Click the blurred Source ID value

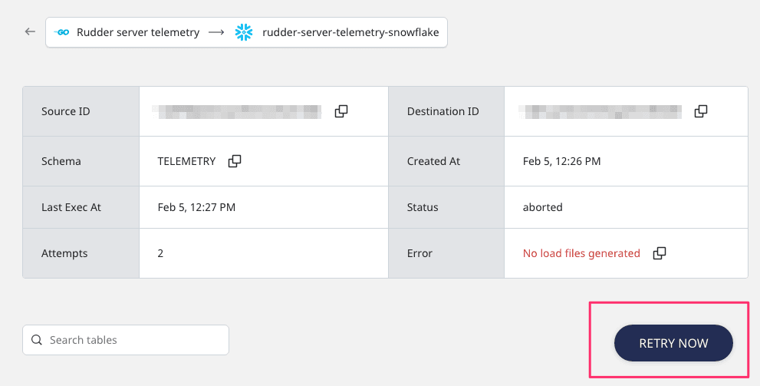click(237, 111)
